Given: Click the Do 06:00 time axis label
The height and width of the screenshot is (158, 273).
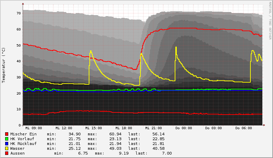Looking at the screenshot, I should [244, 128].
